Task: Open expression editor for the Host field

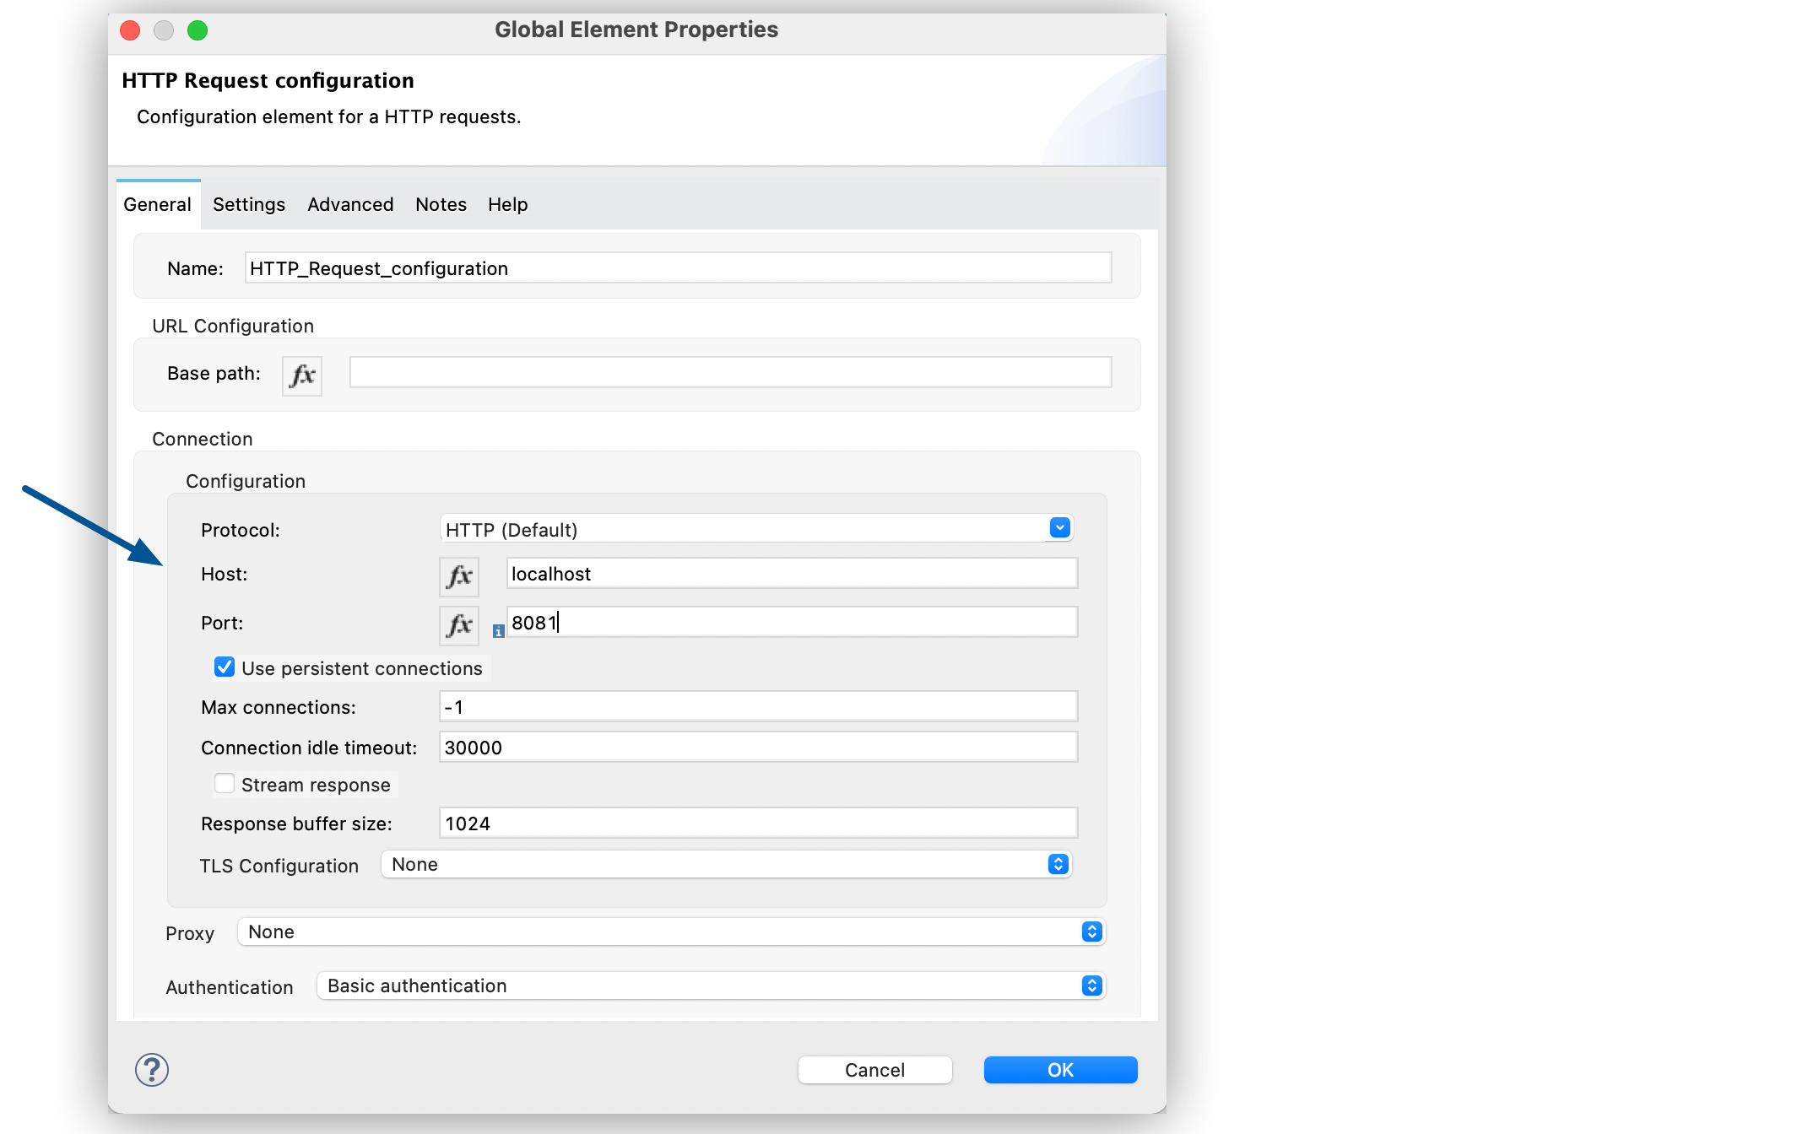Action: (x=458, y=576)
